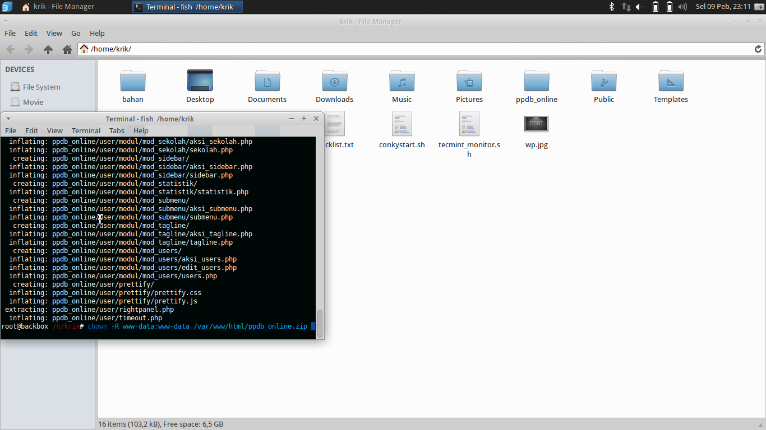Reload the current folder in the location bar
This screenshot has width=766, height=430.
(x=758, y=49)
